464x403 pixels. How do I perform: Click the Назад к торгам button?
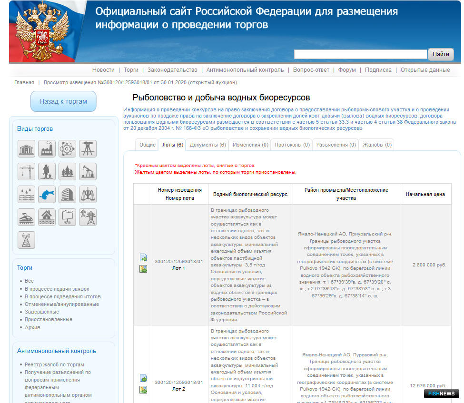pyautogui.click(x=63, y=101)
